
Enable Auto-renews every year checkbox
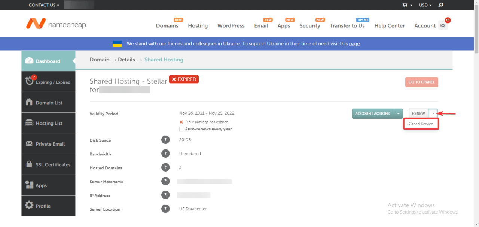pos(181,129)
